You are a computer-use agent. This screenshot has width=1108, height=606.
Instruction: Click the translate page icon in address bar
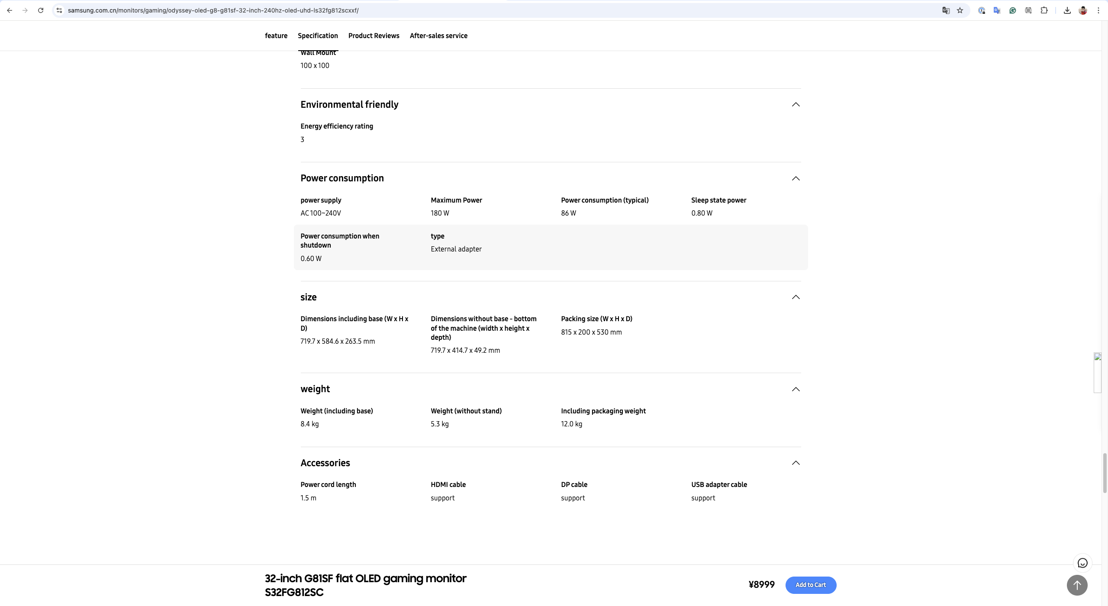point(946,10)
